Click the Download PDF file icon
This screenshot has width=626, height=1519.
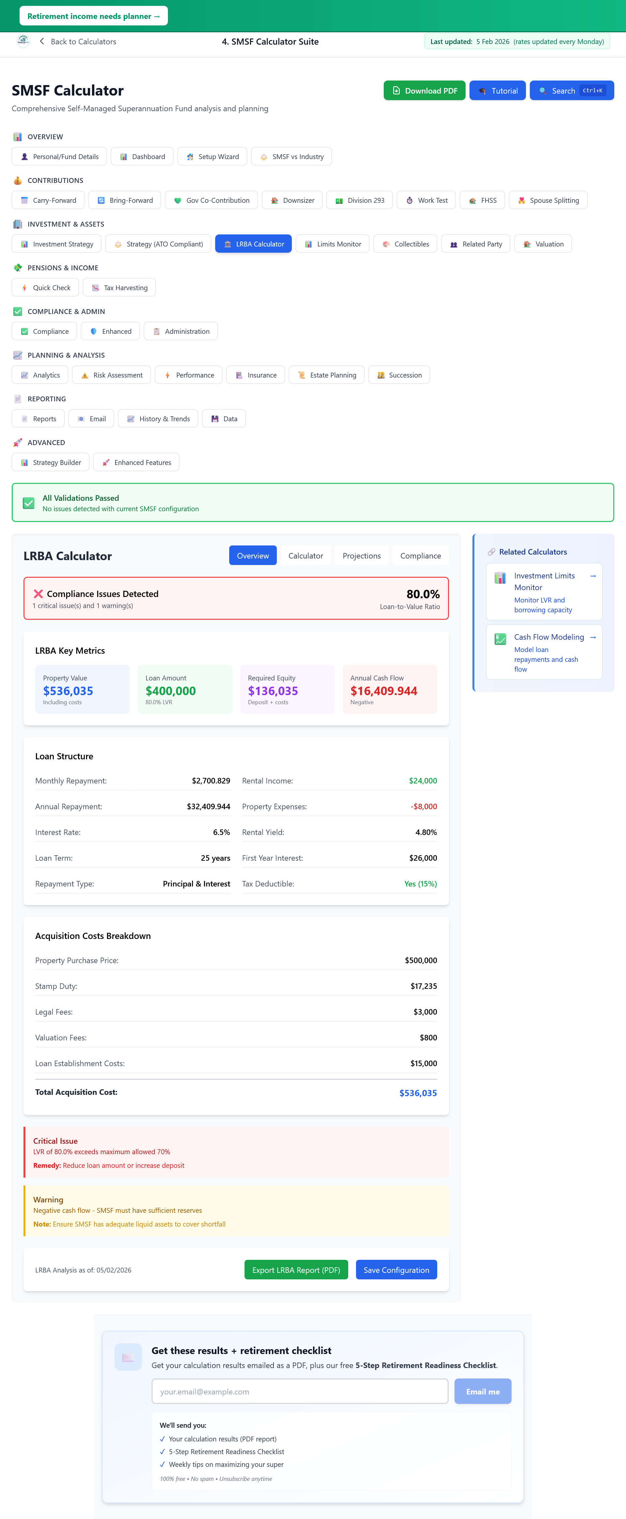pyautogui.click(x=396, y=91)
